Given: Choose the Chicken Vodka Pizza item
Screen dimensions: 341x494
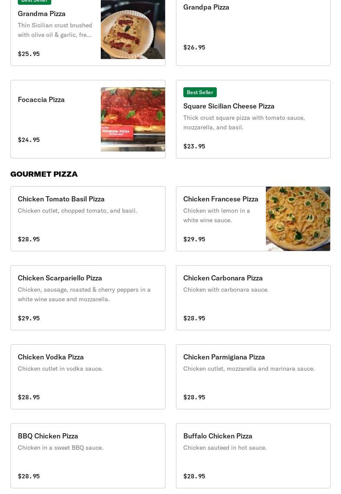Looking at the screenshot, I should 88,377.
